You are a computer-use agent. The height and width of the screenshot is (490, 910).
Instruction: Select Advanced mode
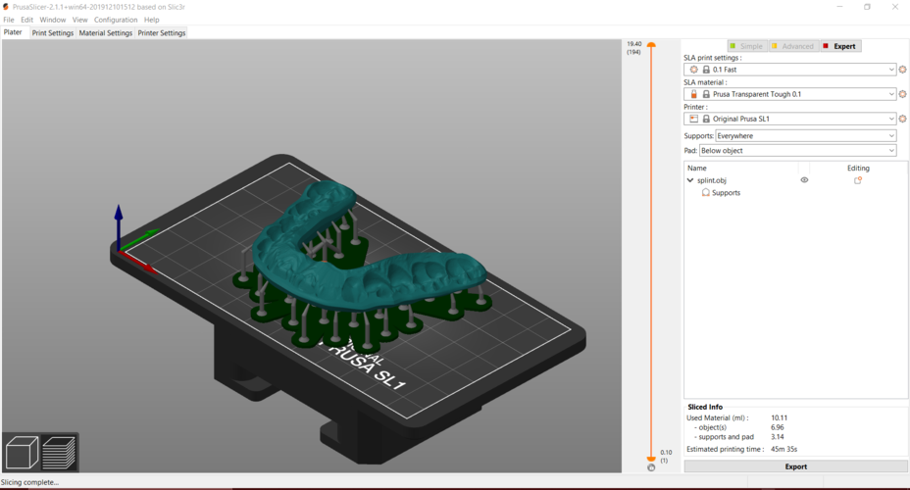[792, 46]
